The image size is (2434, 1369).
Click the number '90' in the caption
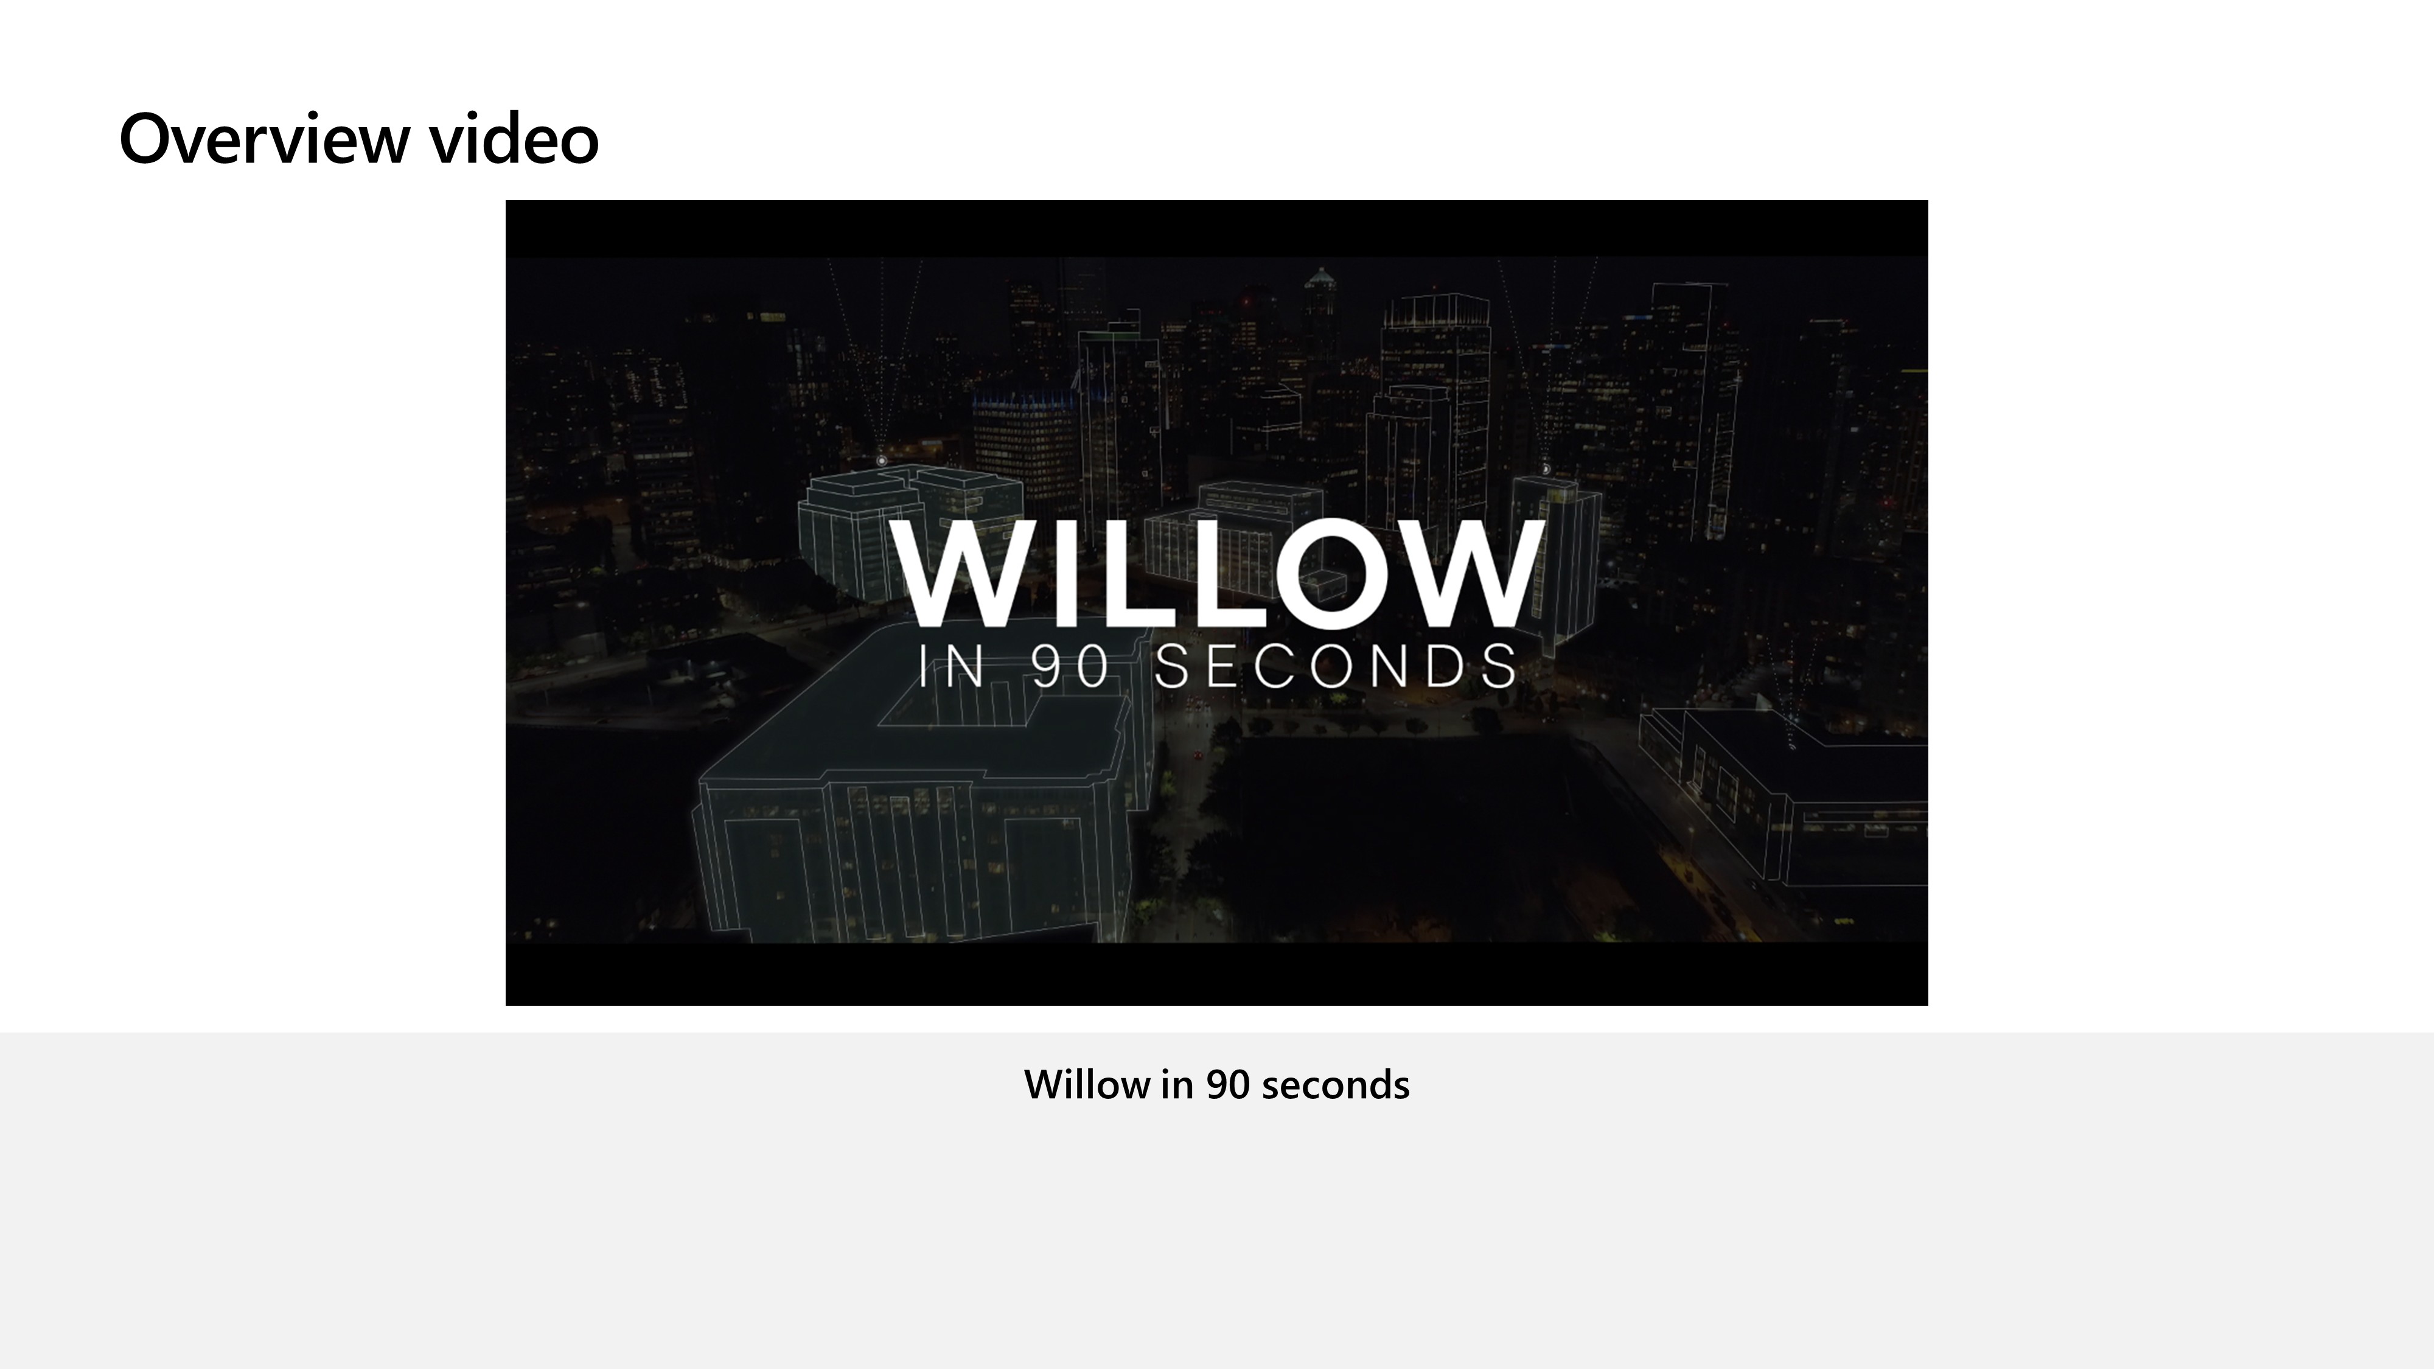[1229, 1085]
